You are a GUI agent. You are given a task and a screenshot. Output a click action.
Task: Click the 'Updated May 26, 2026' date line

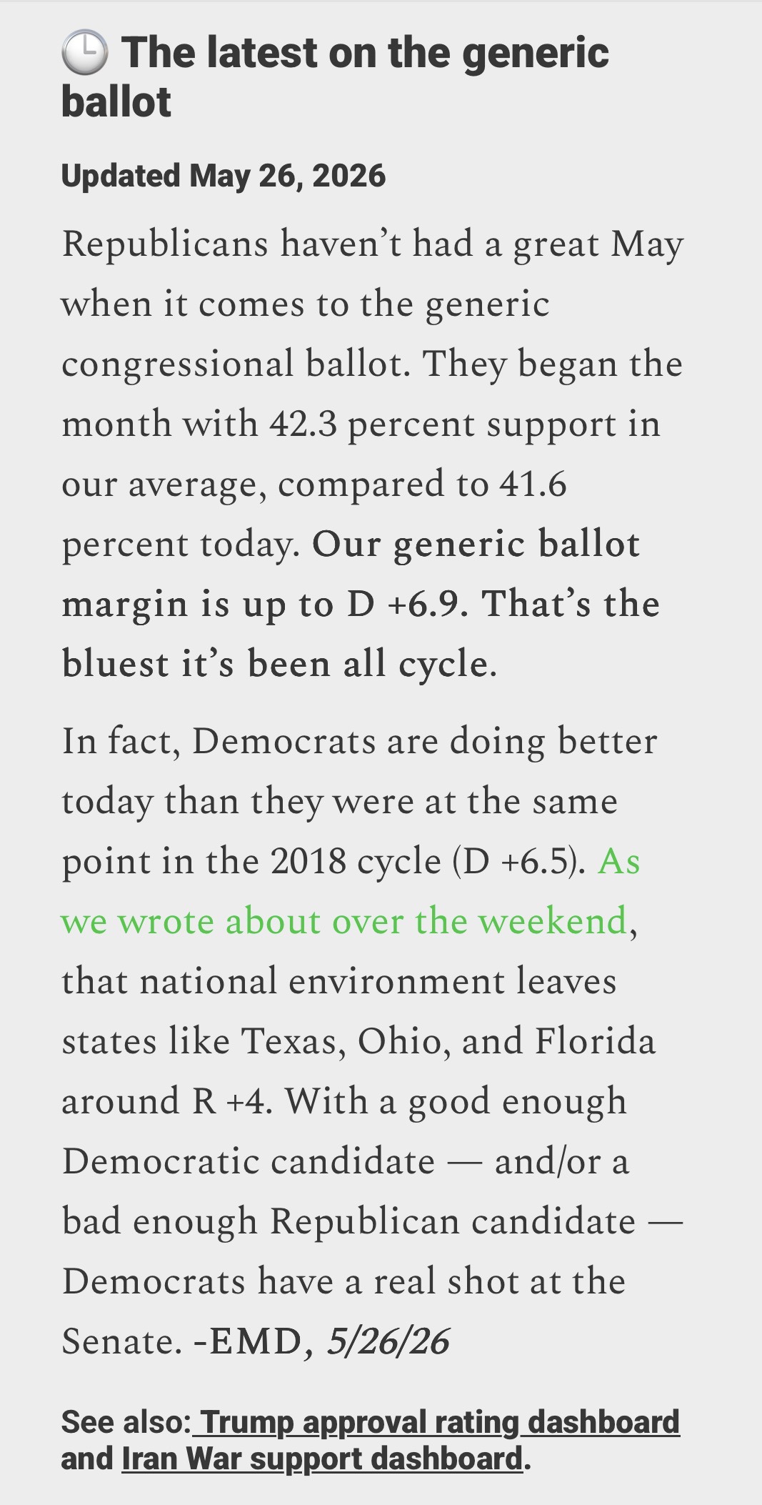click(224, 176)
